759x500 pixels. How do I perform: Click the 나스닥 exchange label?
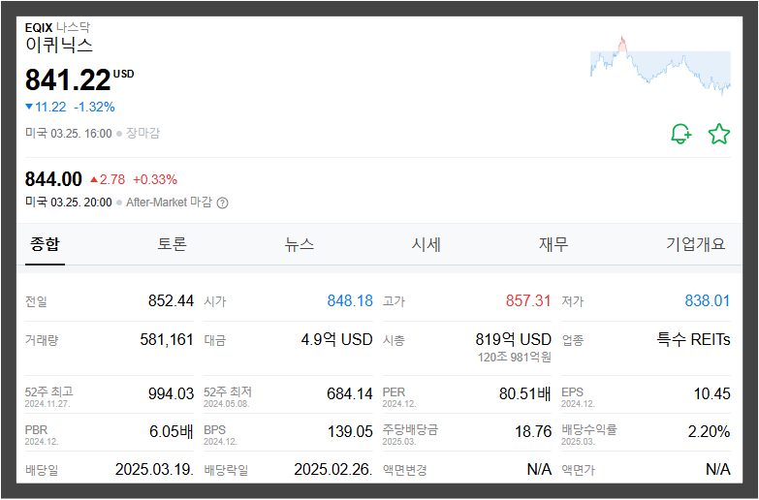pyautogui.click(x=73, y=27)
